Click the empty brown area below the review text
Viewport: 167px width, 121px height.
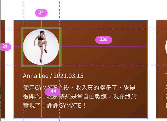[x=81, y=114]
